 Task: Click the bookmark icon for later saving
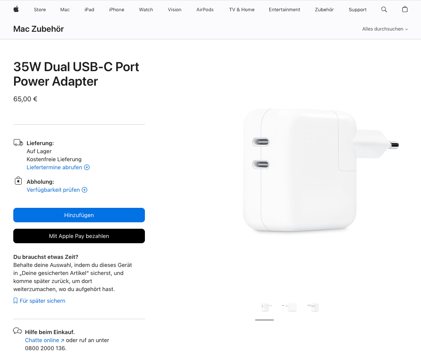tap(16, 301)
